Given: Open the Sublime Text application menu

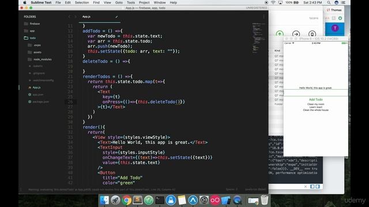Looking at the screenshot, I should [x=41, y=2].
